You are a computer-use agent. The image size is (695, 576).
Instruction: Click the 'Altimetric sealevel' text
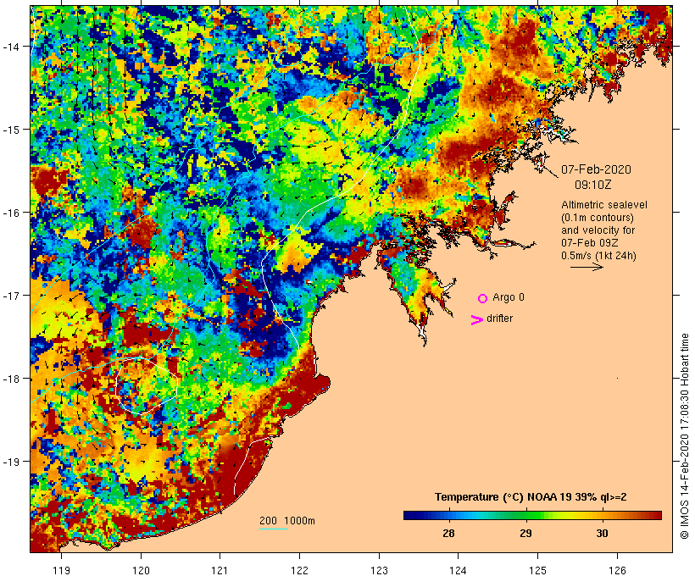(x=604, y=205)
